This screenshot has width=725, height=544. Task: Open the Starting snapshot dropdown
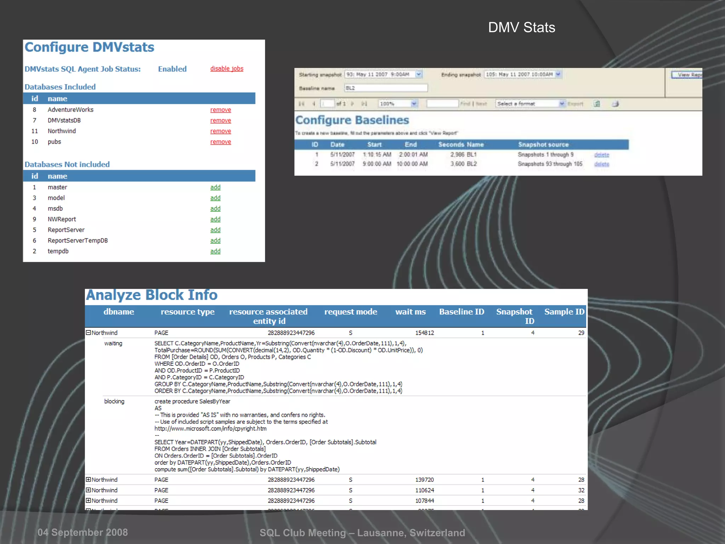point(419,74)
